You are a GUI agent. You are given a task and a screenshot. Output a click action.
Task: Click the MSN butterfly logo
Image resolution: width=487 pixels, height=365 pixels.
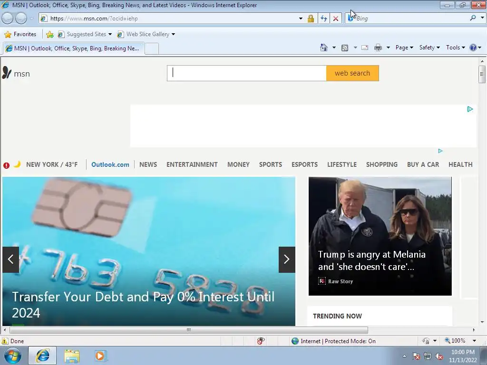pos(7,73)
